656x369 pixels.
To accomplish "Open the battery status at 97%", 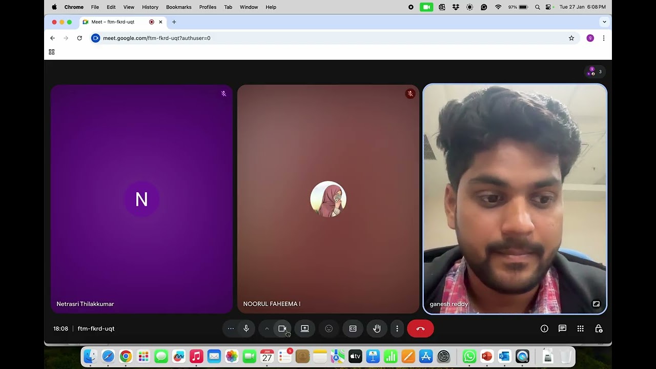I will tap(518, 7).
